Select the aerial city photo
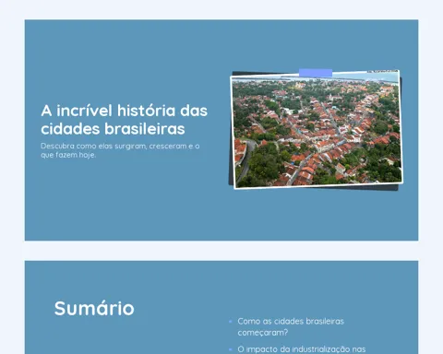This screenshot has height=354, width=443. point(317,129)
